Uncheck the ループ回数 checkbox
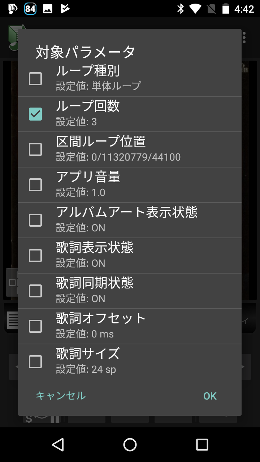Image resolution: width=260 pixels, height=462 pixels. pyautogui.click(x=35, y=114)
